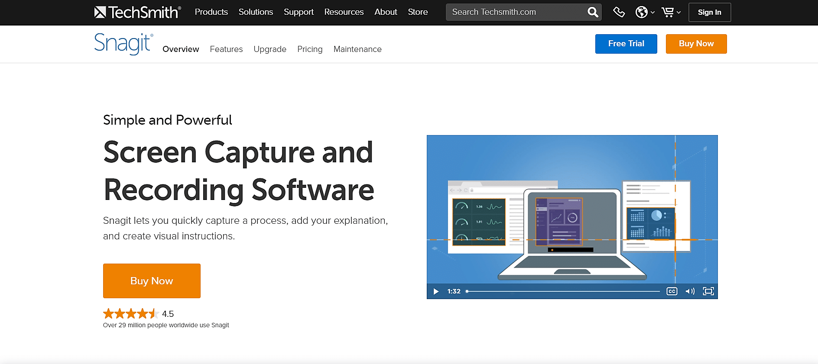Open the phone contact icon

pyautogui.click(x=619, y=12)
